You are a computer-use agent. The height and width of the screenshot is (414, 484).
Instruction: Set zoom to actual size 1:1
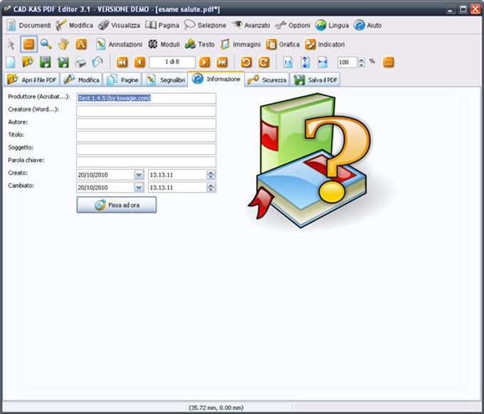click(x=288, y=62)
